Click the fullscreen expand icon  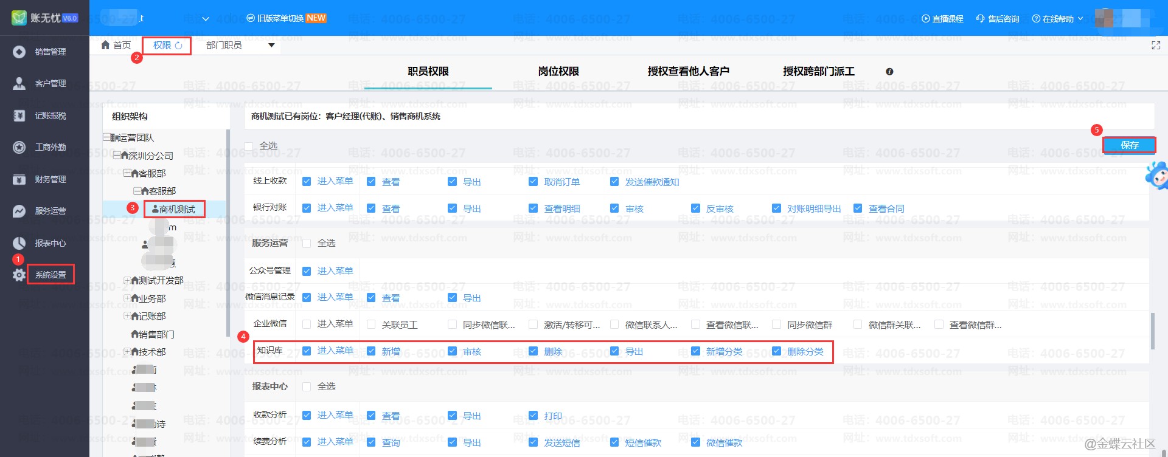(x=1156, y=46)
